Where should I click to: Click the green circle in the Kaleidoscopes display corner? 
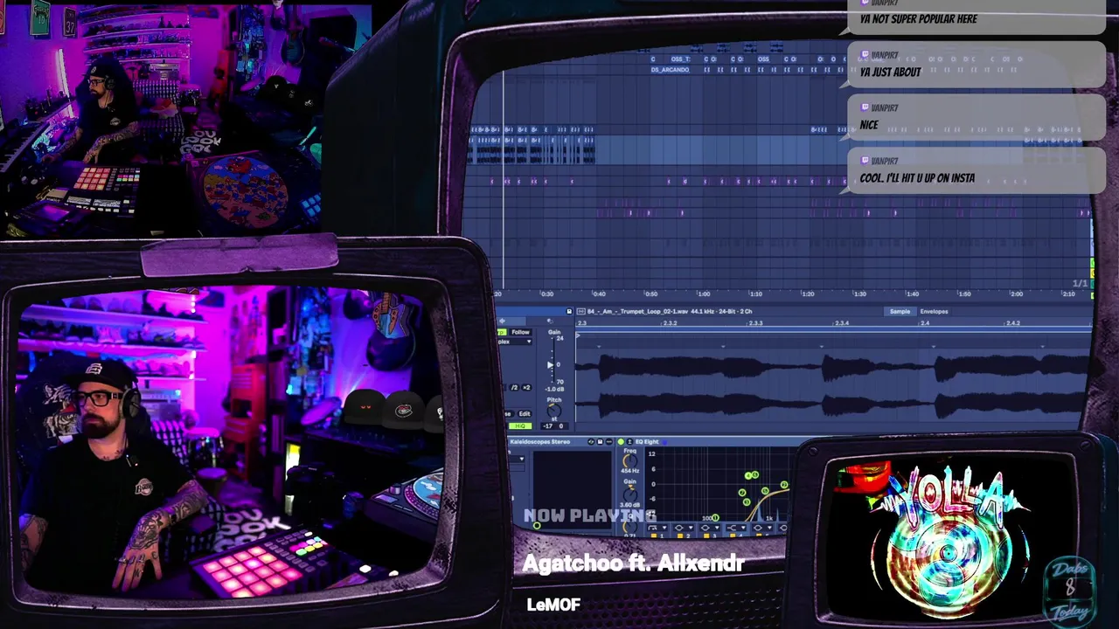tap(537, 526)
